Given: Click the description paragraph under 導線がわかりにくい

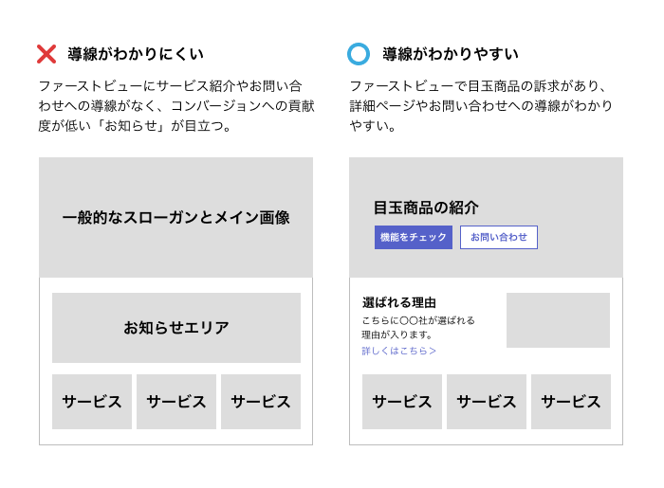Looking at the screenshot, I should point(176,106).
